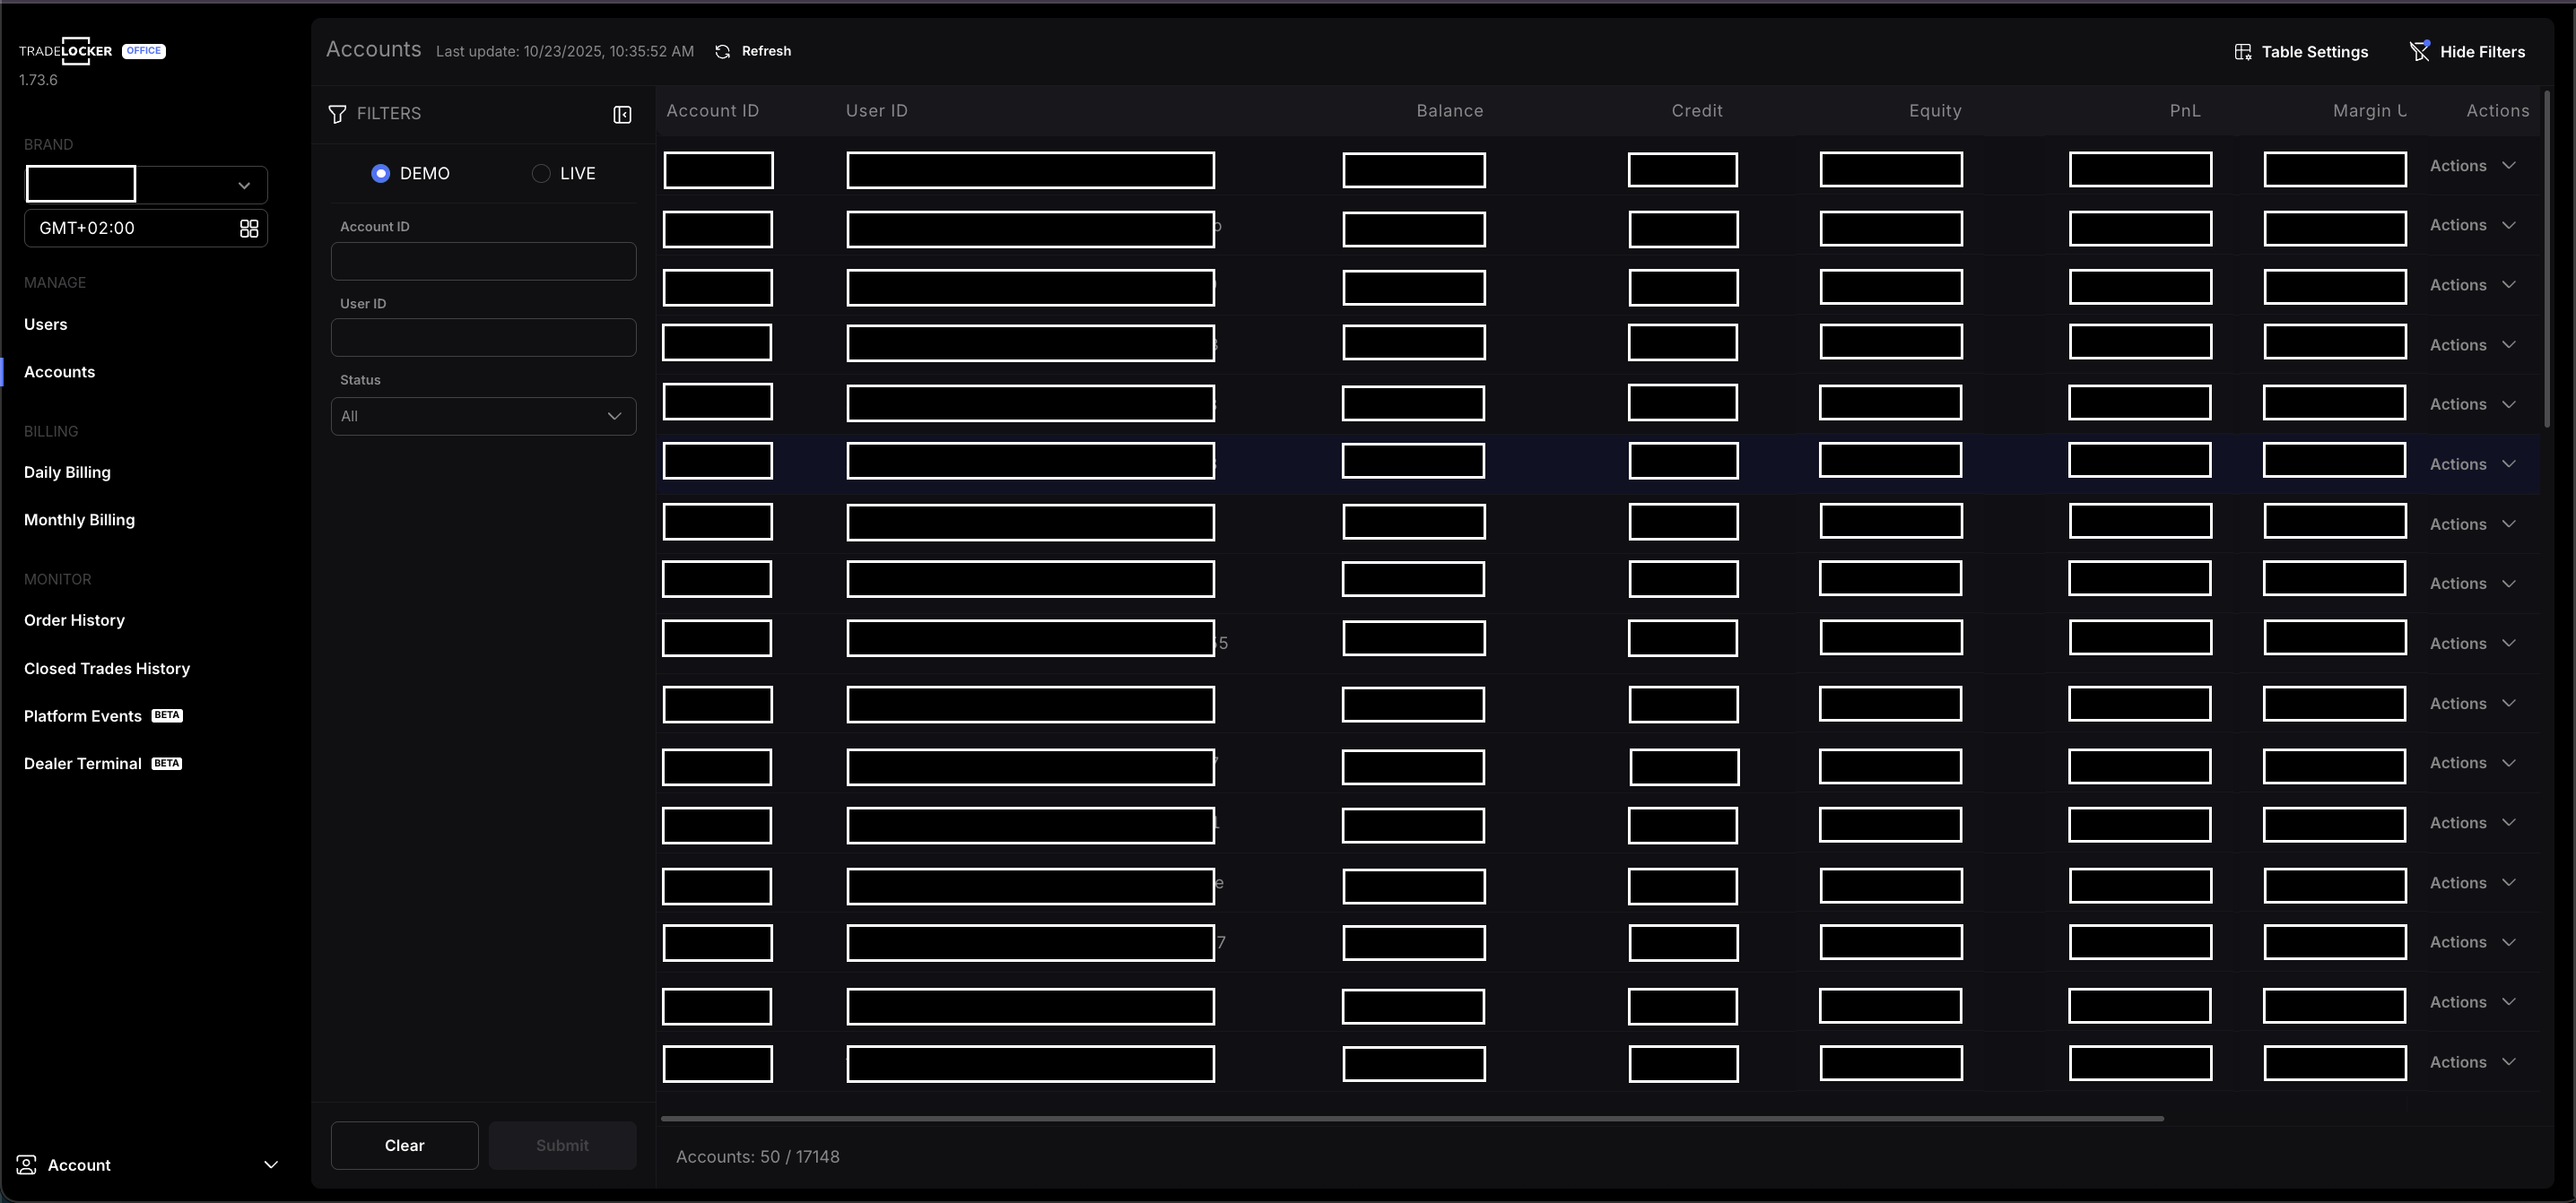Viewport: 2576px width, 1203px height.
Task: Click the timezone grid icon beside GMT+02:00
Action: pyautogui.click(x=249, y=229)
